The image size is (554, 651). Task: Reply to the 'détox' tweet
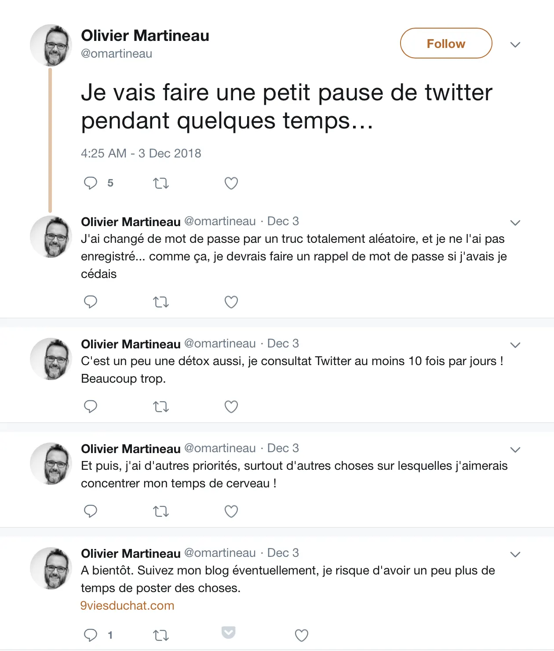click(x=91, y=406)
